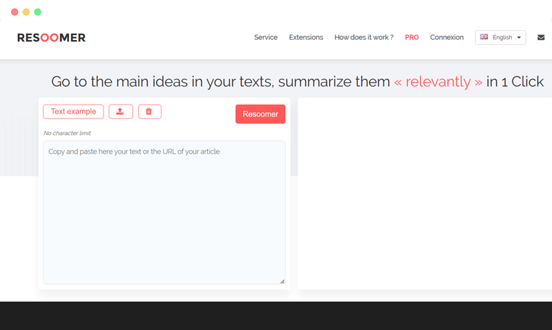Grab the text area resize handle
Image resolution: width=552 pixels, height=330 pixels.
(282, 280)
